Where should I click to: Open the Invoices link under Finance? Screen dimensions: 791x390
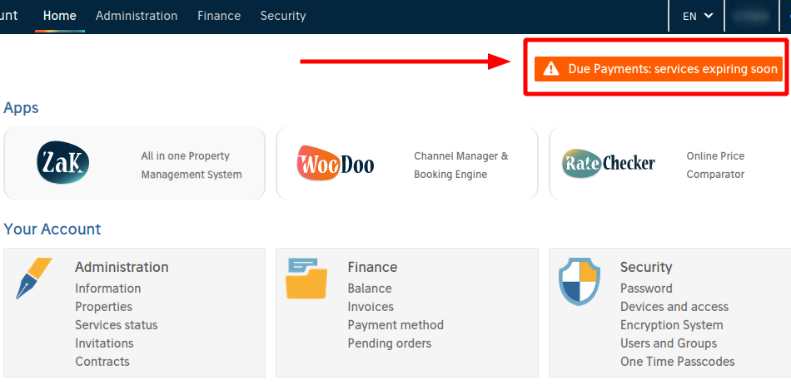pyautogui.click(x=371, y=307)
